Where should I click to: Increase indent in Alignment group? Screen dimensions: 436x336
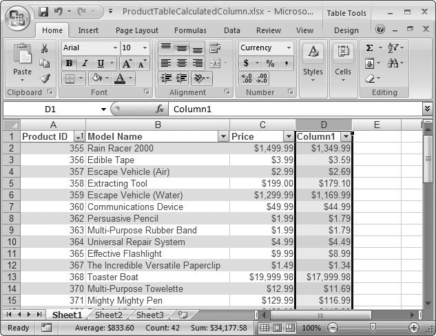pos(181,78)
